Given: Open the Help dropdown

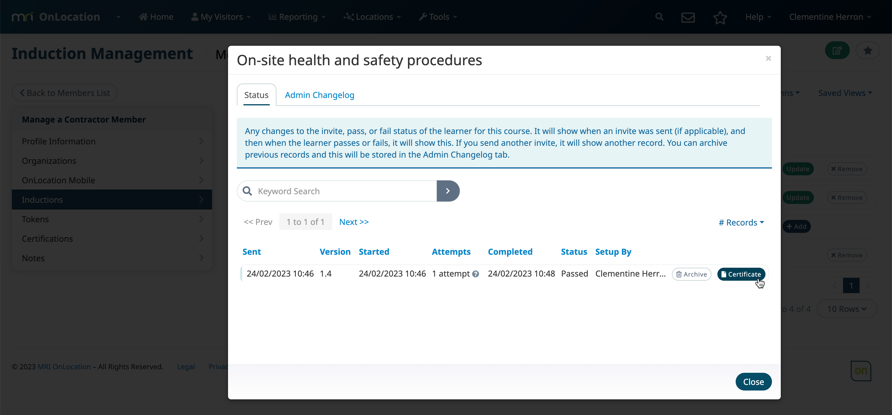Looking at the screenshot, I should coord(758,17).
